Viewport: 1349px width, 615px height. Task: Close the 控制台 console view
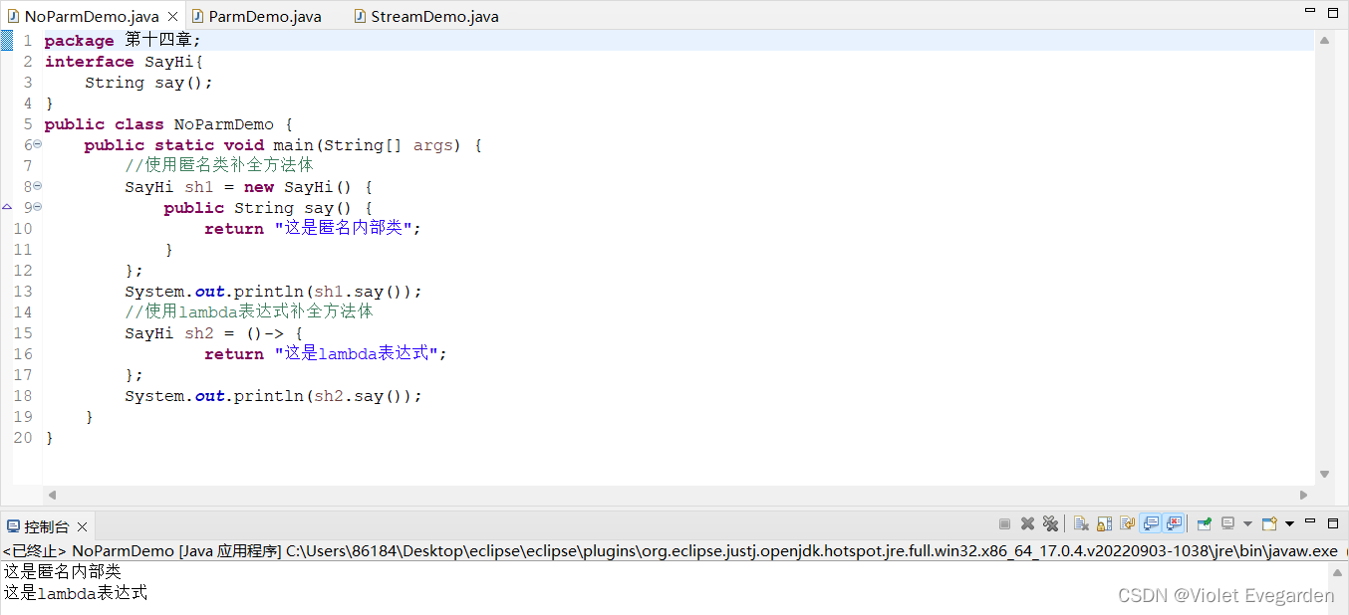[x=82, y=526]
